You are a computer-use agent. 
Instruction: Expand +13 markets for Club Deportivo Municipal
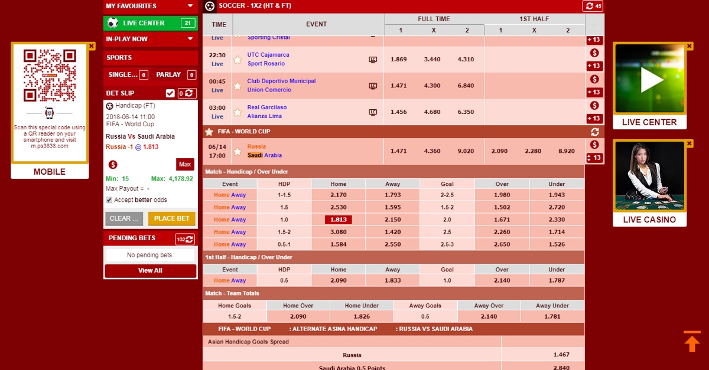tap(594, 92)
